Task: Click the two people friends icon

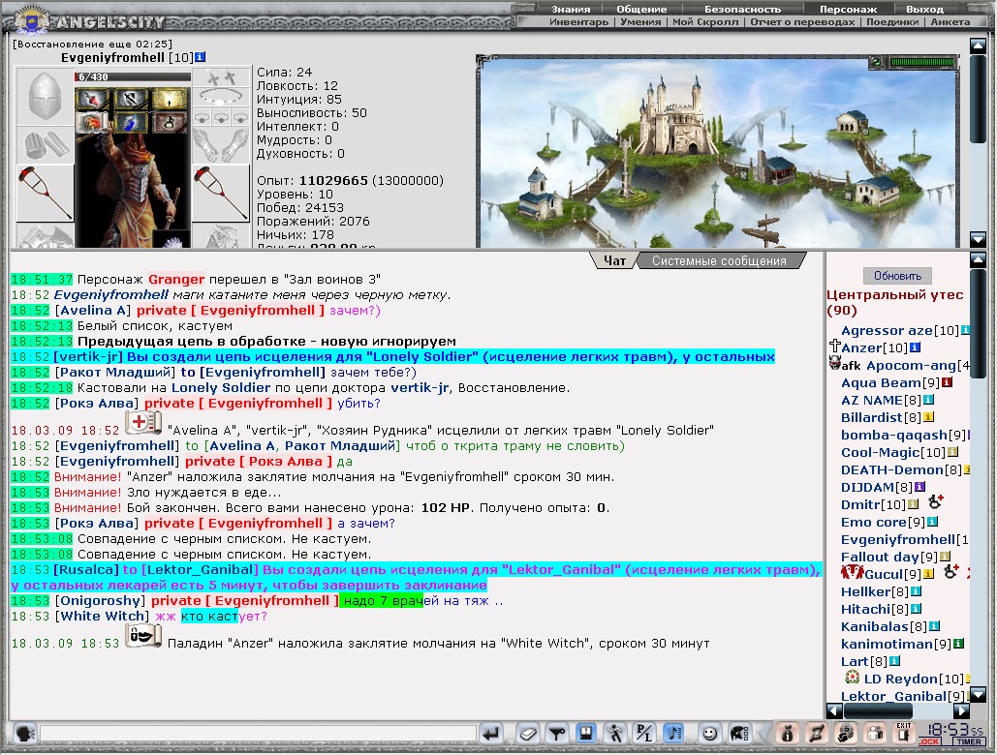Action: tap(875, 734)
